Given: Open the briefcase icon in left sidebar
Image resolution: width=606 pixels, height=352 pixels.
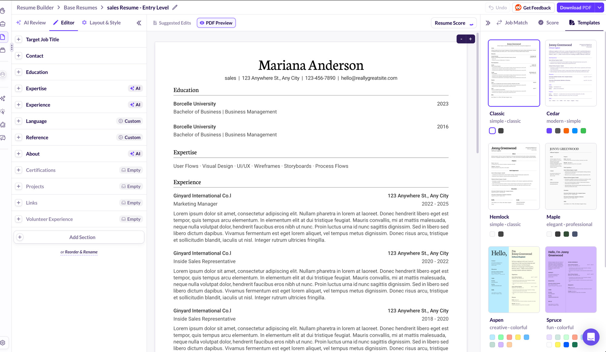Looking at the screenshot, I should tap(3, 24).
